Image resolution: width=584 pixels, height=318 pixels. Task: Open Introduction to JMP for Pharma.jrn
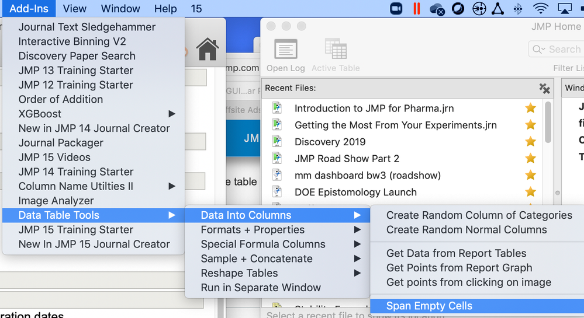click(x=374, y=108)
